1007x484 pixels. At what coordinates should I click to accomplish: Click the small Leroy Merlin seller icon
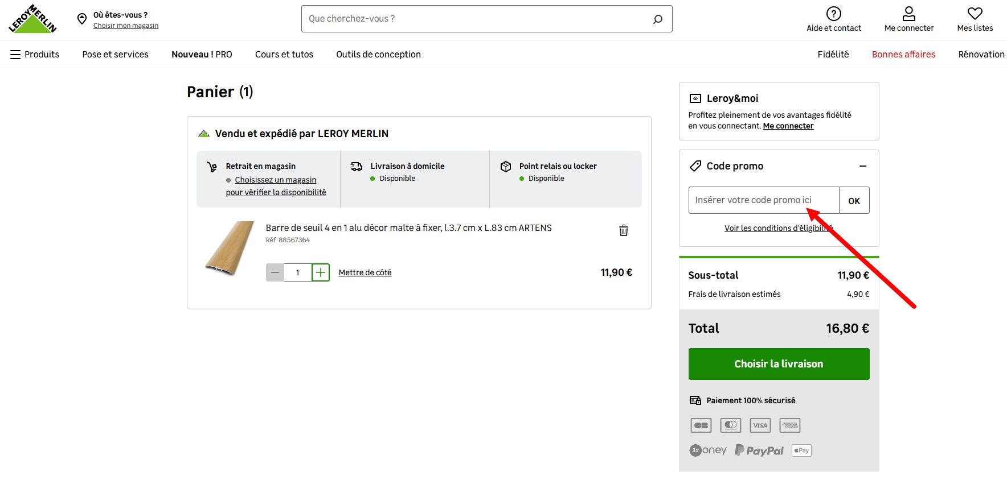tap(203, 134)
